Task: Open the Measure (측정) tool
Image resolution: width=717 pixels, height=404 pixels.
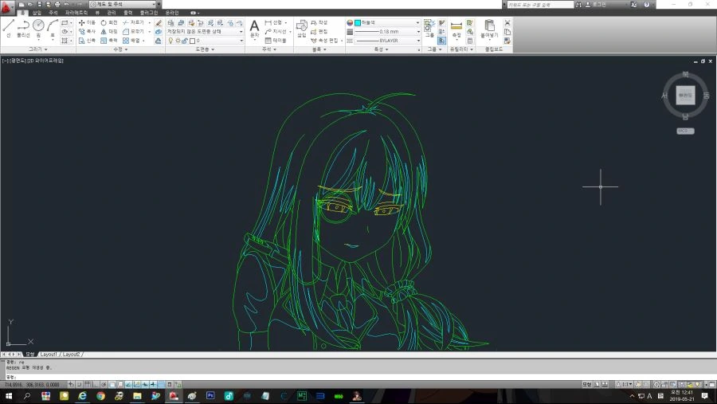Action: tap(456, 29)
